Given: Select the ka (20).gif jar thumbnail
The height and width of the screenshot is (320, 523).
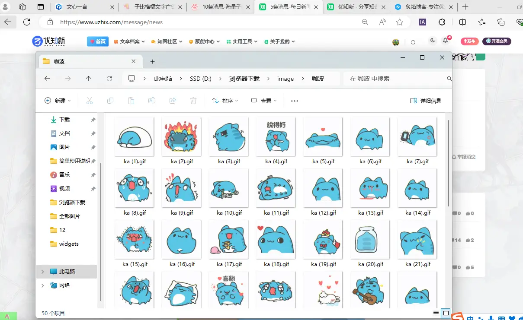Looking at the screenshot, I should 370,240.
